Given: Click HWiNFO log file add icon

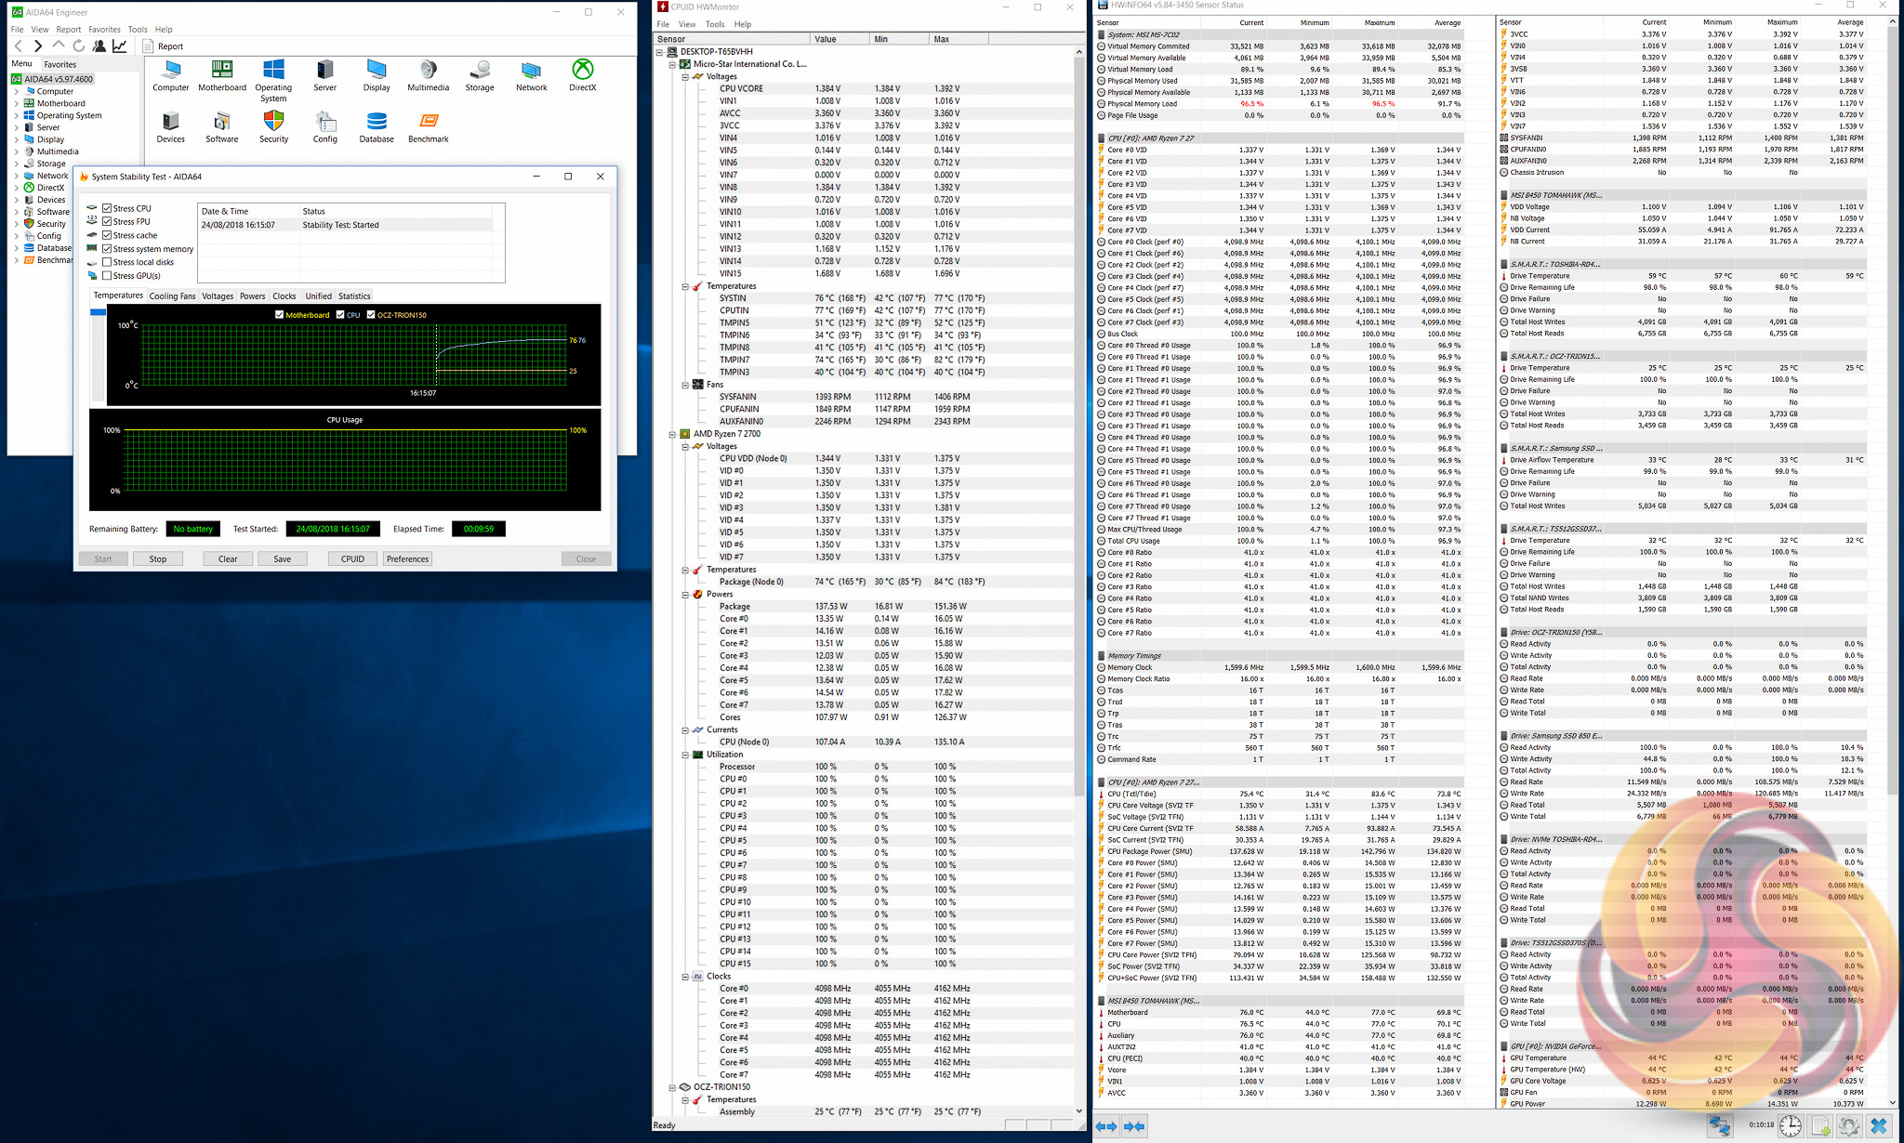Looking at the screenshot, I should click(1820, 1126).
